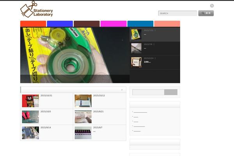The width and height of the screenshot is (234, 156).
Task: Open the second link in the sidebar list
Action: tap(136, 117)
